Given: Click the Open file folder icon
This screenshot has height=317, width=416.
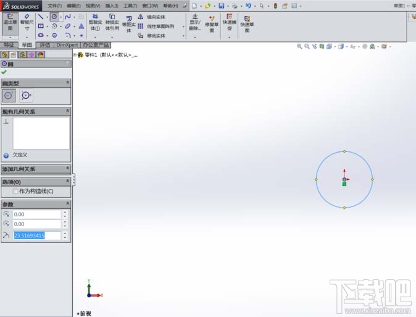Looking at the screenshot, I should (208, 6).
